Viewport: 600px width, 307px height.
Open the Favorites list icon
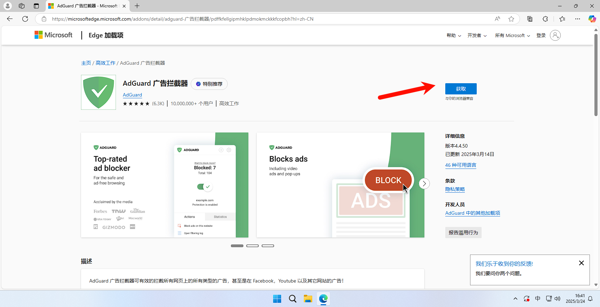tap(562, 19)
